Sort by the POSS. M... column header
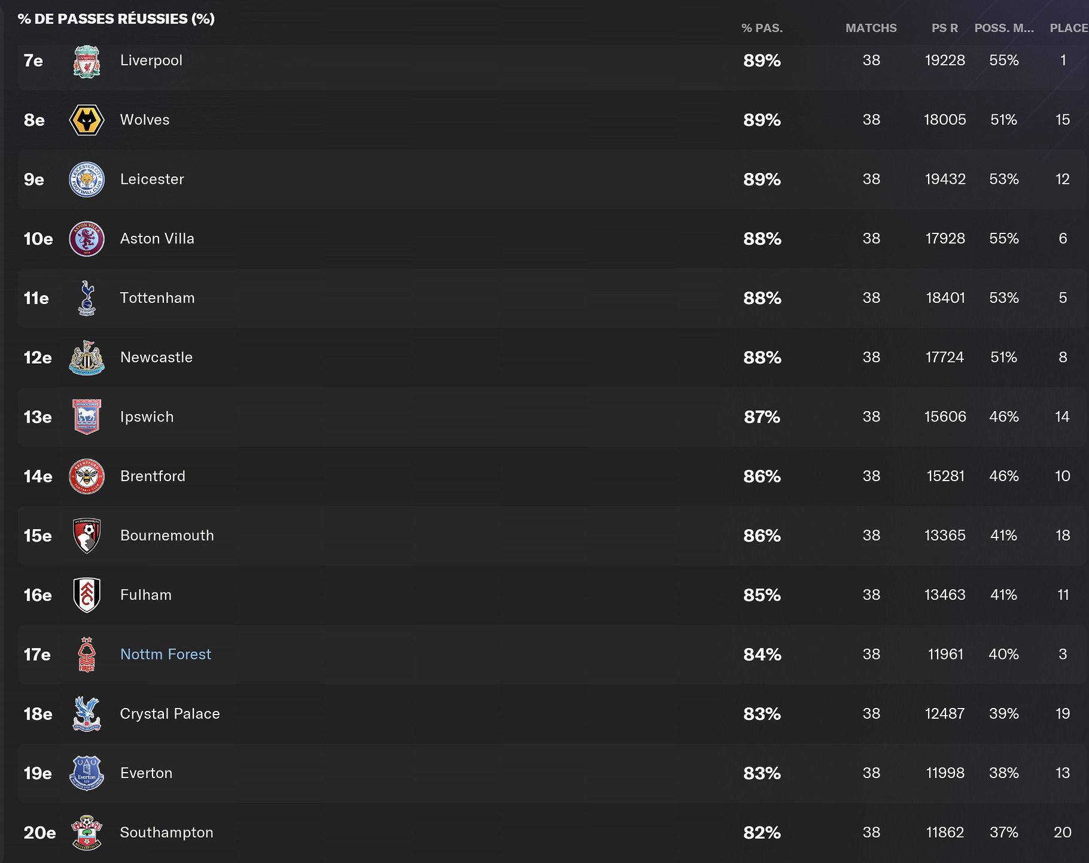Image resolution: width=1089 pixels, height=863 pixels. coord(1004,28)
